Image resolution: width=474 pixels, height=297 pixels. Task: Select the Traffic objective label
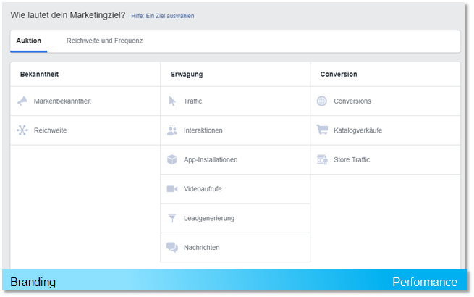(192, 101)
